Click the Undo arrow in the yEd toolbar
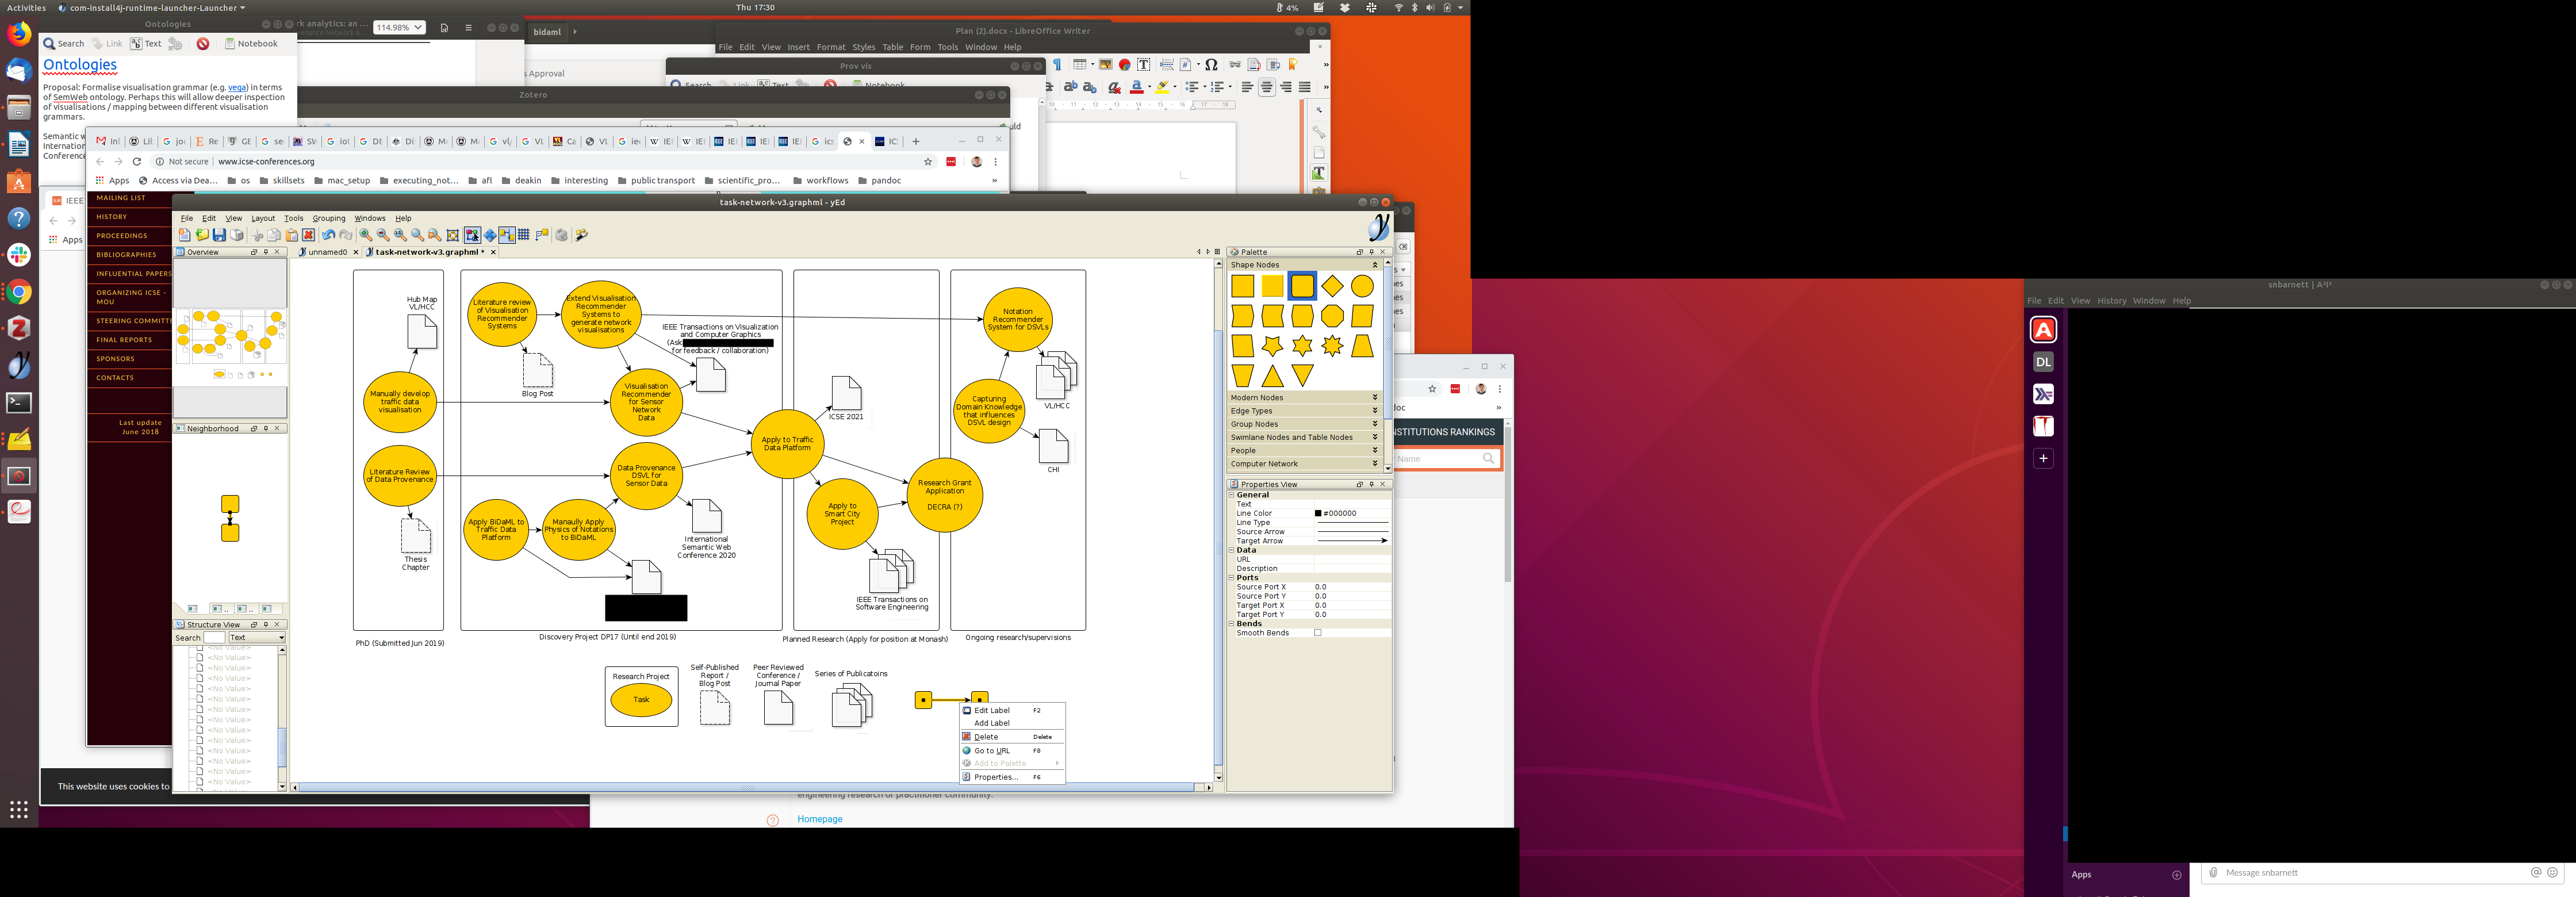Image resolution: width=2576 pixels, height=897 pixels. point(328,235)
